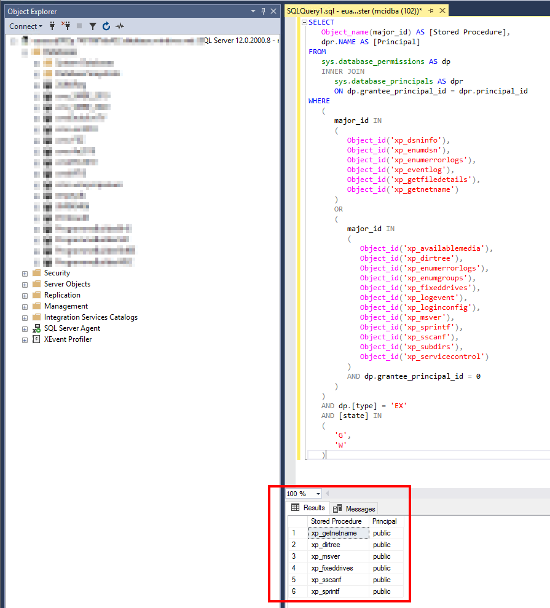Click the connect plug icon in Object Explorer
Screen dimensions: 550x608
coord(52,26)
